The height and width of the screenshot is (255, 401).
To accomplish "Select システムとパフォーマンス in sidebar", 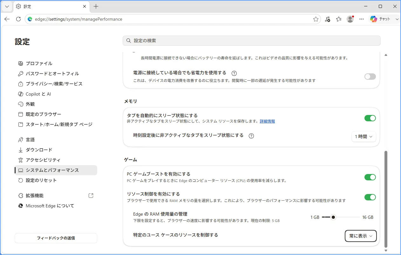I will tap(56, 170).
